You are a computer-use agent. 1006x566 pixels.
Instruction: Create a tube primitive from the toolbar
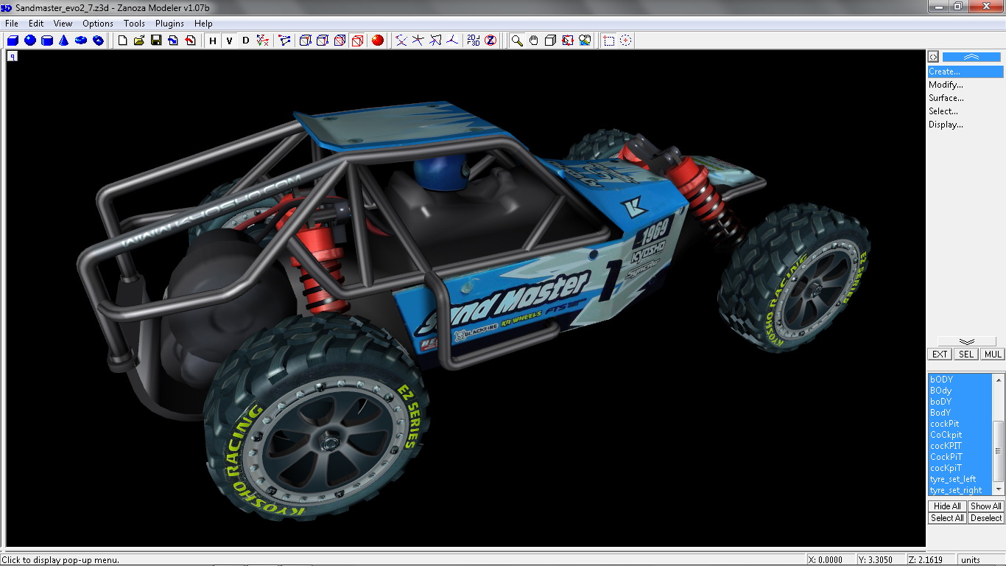[x=99, y=41]
